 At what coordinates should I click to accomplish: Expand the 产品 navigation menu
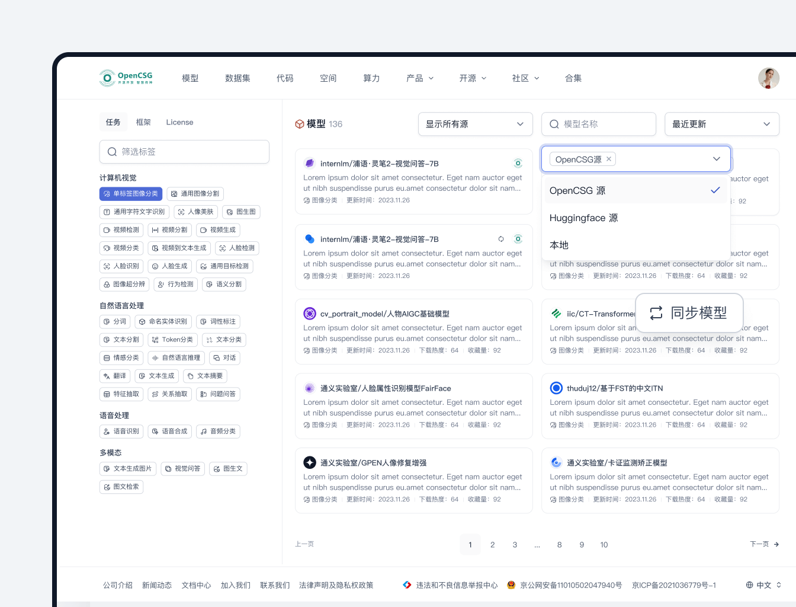(420, 78)
